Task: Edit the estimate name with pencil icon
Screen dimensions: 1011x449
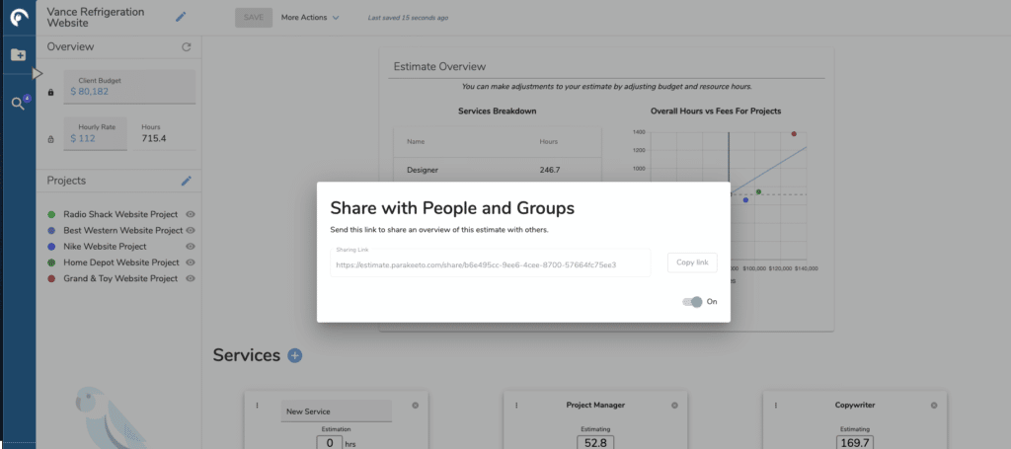Action: coord(181,17)
